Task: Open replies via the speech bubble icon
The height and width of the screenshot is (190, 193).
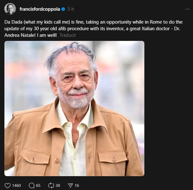Action: pos(31,185)
